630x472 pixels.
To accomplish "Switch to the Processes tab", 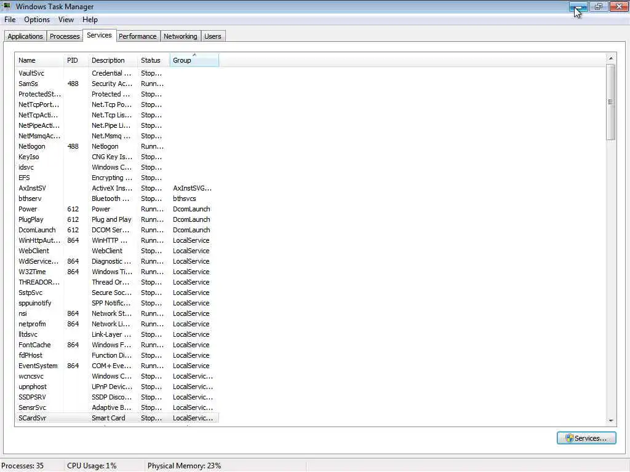I will point(65,36).
